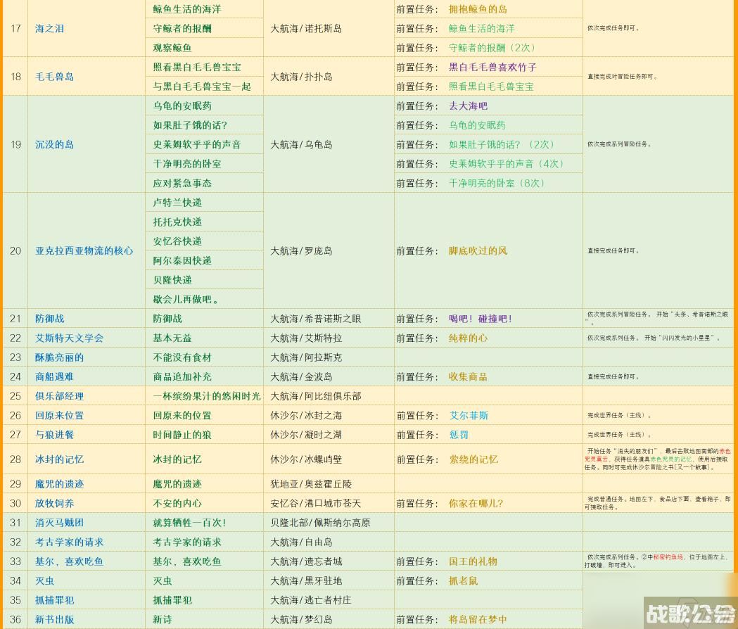Open the 纯粹的心 quest link
The height and width of the screenshot is (629, 738).
[x=468, y=338]
